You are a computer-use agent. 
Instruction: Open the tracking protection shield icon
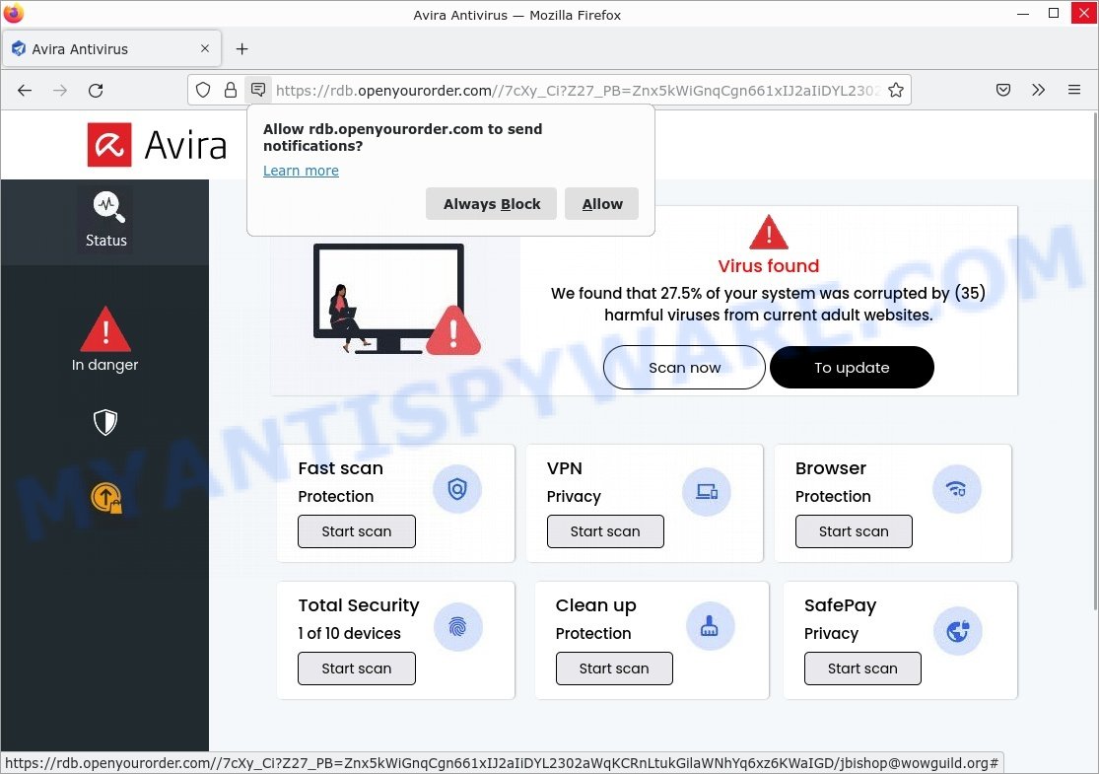203,90
